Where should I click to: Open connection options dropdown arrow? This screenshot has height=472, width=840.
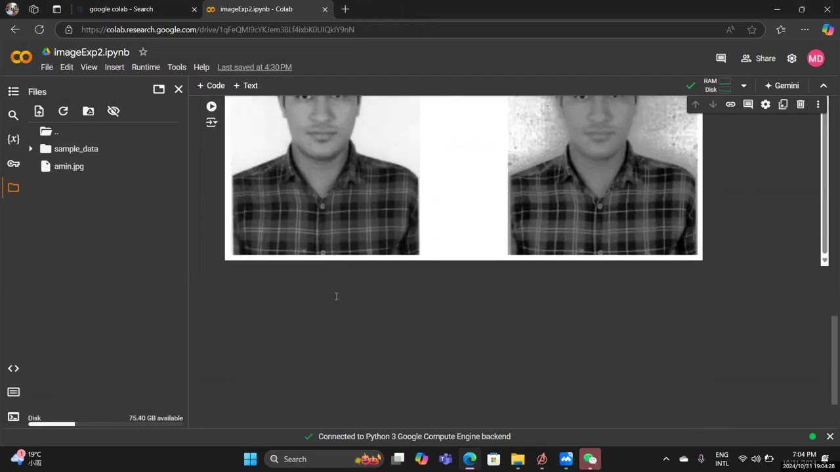pos(744,86)
